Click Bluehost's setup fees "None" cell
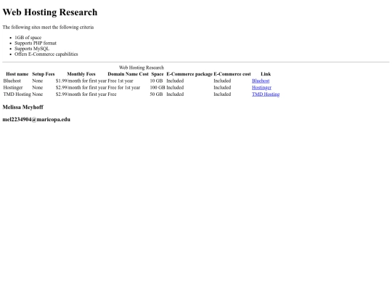The height and width of the screenshot is (294, 392). (38, 81)
